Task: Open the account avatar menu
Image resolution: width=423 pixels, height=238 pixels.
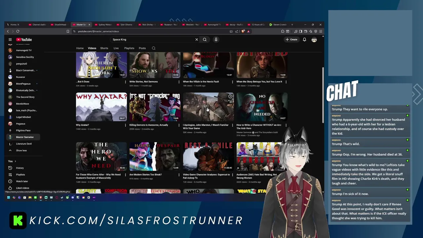Action: [x=314, y=40]
